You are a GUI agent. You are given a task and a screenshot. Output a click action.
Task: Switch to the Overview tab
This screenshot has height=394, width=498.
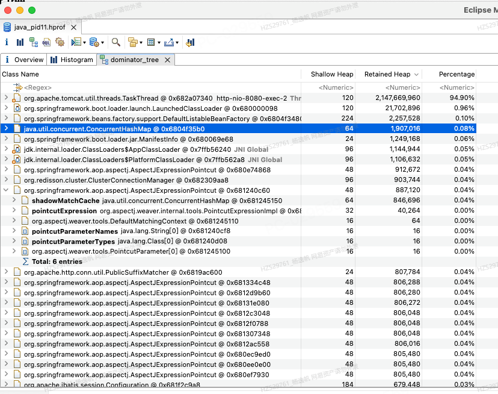24,60
